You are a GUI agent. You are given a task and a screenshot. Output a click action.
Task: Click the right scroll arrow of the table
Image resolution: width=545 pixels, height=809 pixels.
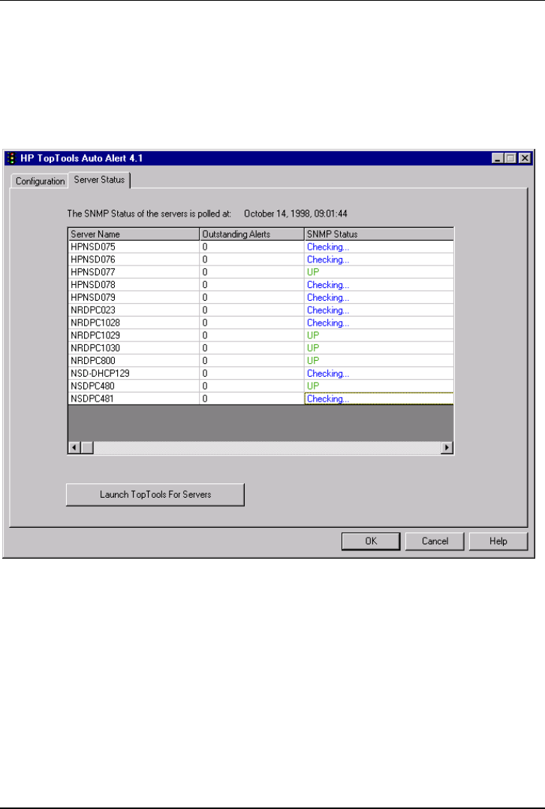click(x=447, y=448)
